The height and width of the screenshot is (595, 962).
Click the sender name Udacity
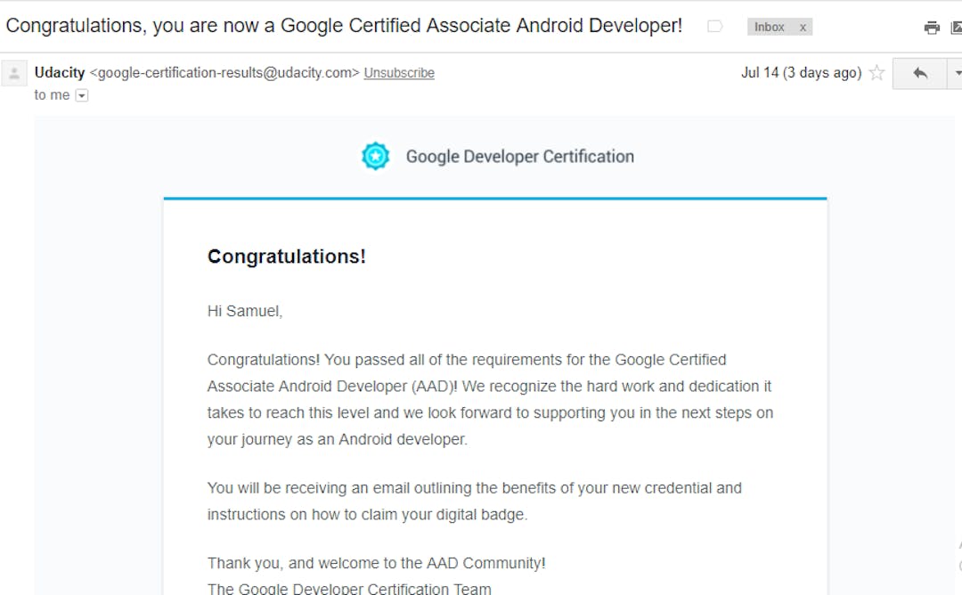coord(59,72)
